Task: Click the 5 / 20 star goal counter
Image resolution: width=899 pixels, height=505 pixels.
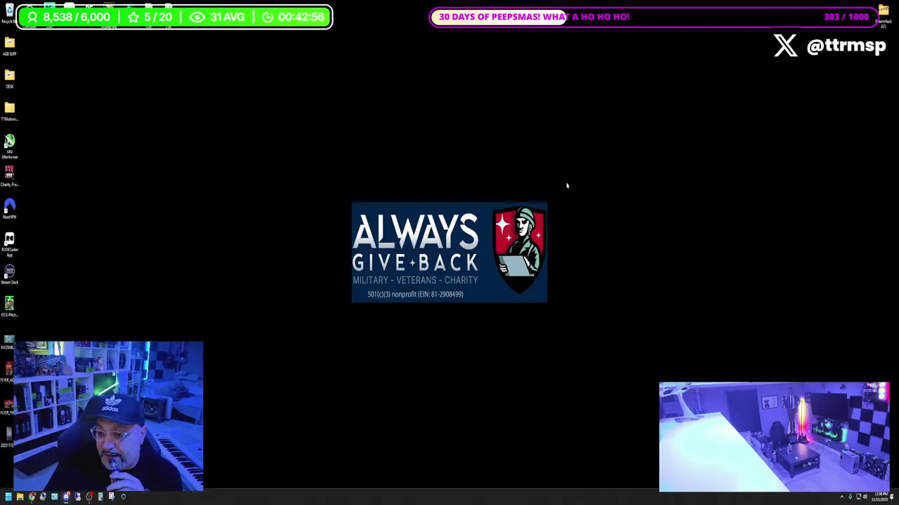Action: (x=150, y=17)
